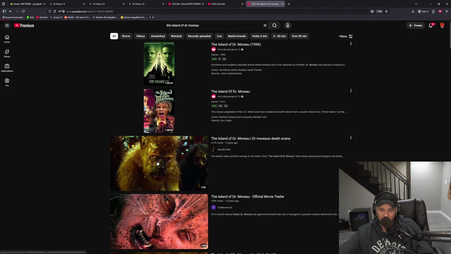Viewport: 451px width, 254px height.
Task: Click TheReviewLib channel avatar
Action: pos(213,207)
